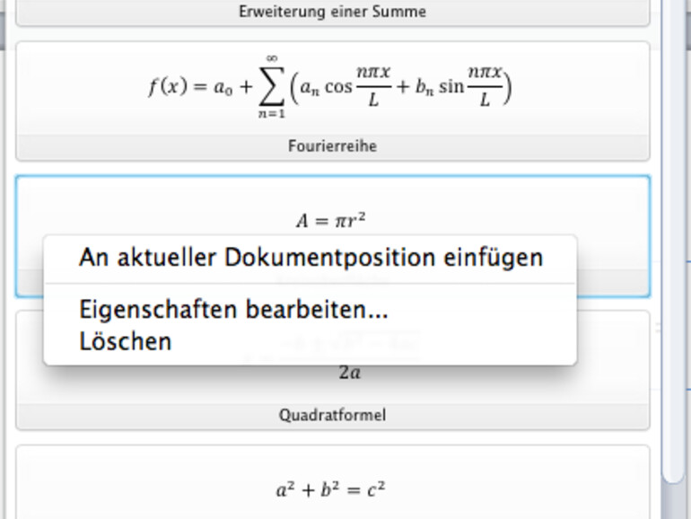Select 'Löschen' in the context menu
Screen dimensions: 691x519
click(x=126, y=341)
